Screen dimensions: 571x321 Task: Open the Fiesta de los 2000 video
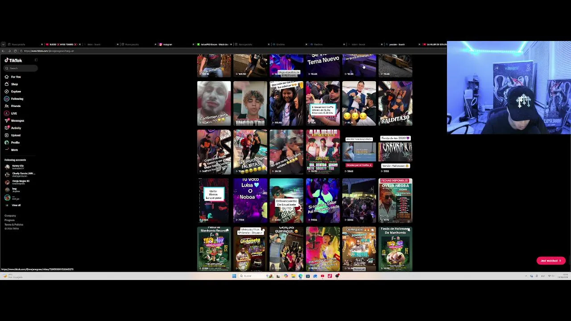395,152
